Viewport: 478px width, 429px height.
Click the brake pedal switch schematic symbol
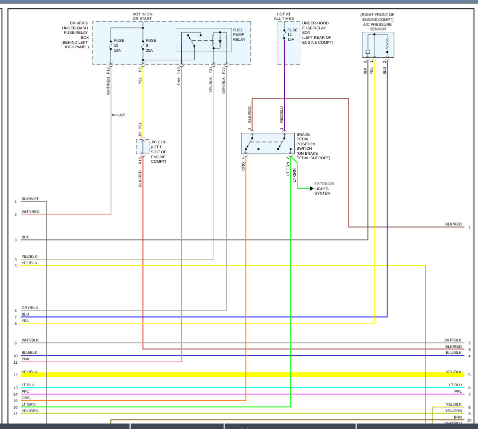[268, 143]
